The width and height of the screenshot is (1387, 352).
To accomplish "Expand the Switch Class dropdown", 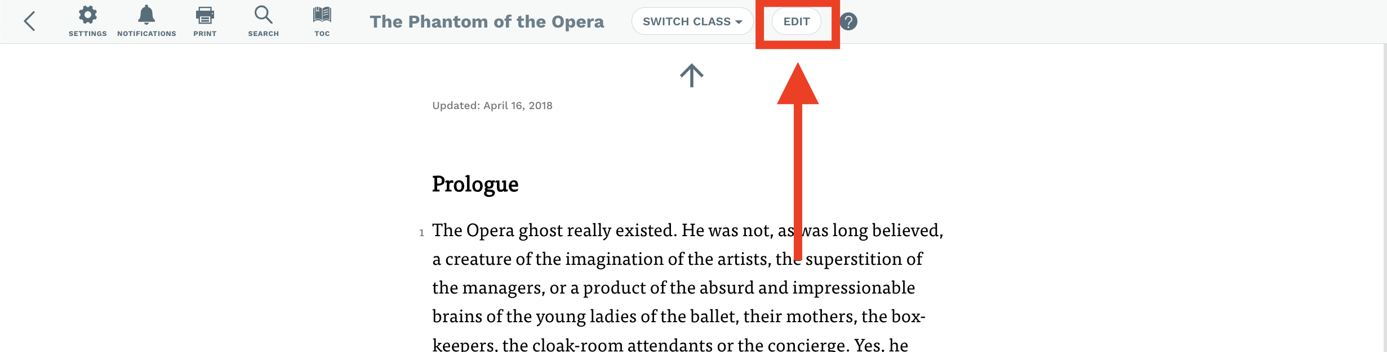I will tap(692, 21).
